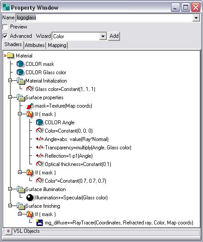
Task: Click the COLOR Glass color variable icon
Action: click(x=20, y=72)
